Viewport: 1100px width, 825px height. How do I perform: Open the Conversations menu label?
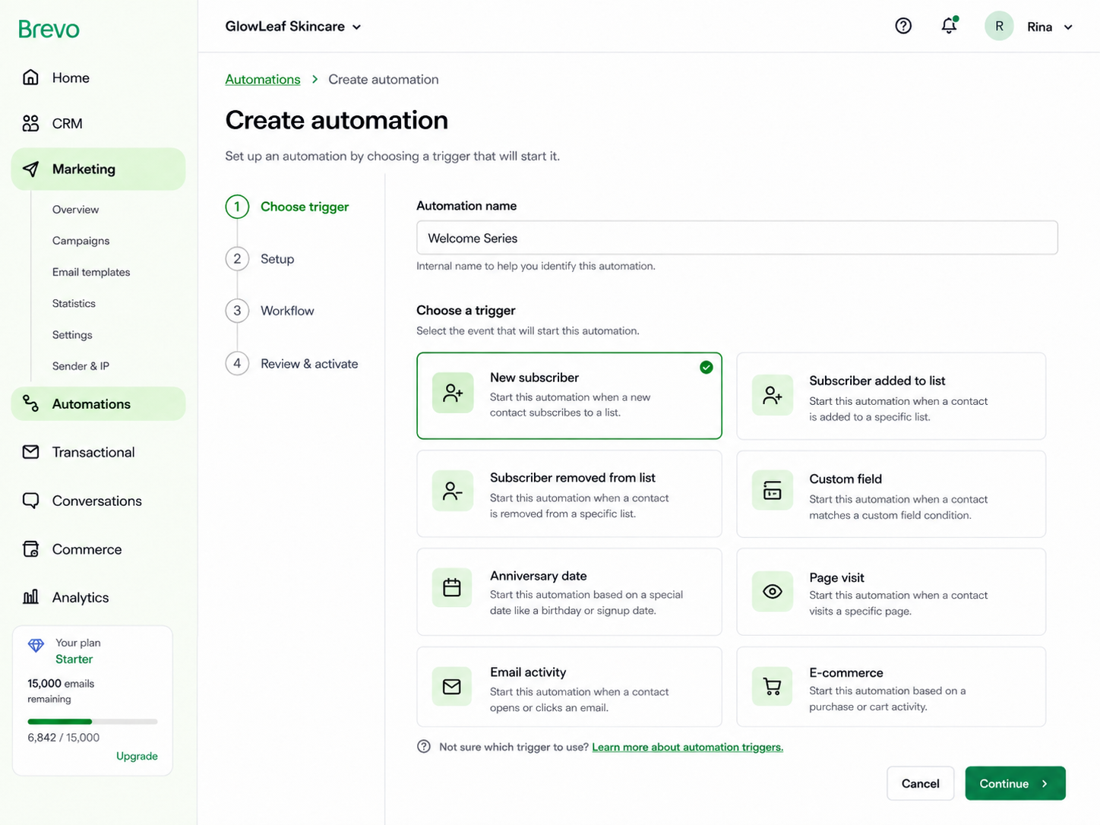point(97,501)
